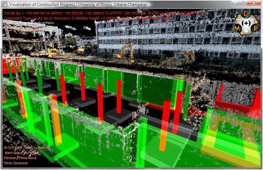The height and width of the screenshot is (170, 263).
Task: Click the 'Mani Golparvar-Fard' credit text
Action: [22, 153]
